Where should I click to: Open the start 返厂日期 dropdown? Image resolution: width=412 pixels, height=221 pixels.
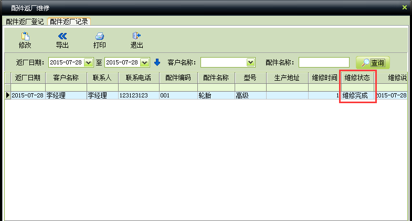pyautogui.click(x=89, y=62)
